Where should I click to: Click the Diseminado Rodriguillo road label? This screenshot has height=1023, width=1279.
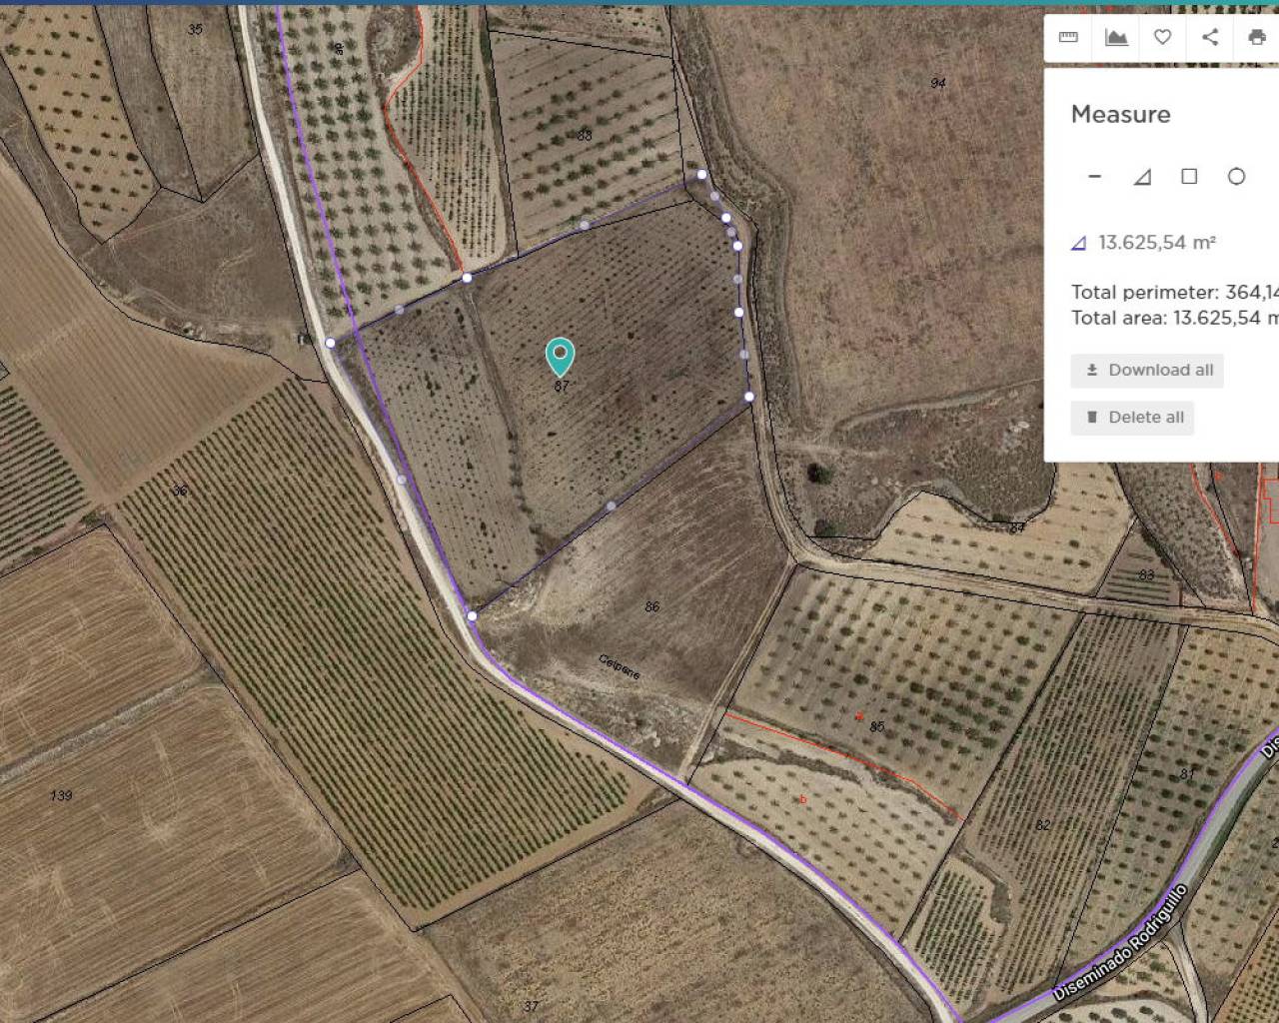pyautogui.click(x=1120, y=942)
